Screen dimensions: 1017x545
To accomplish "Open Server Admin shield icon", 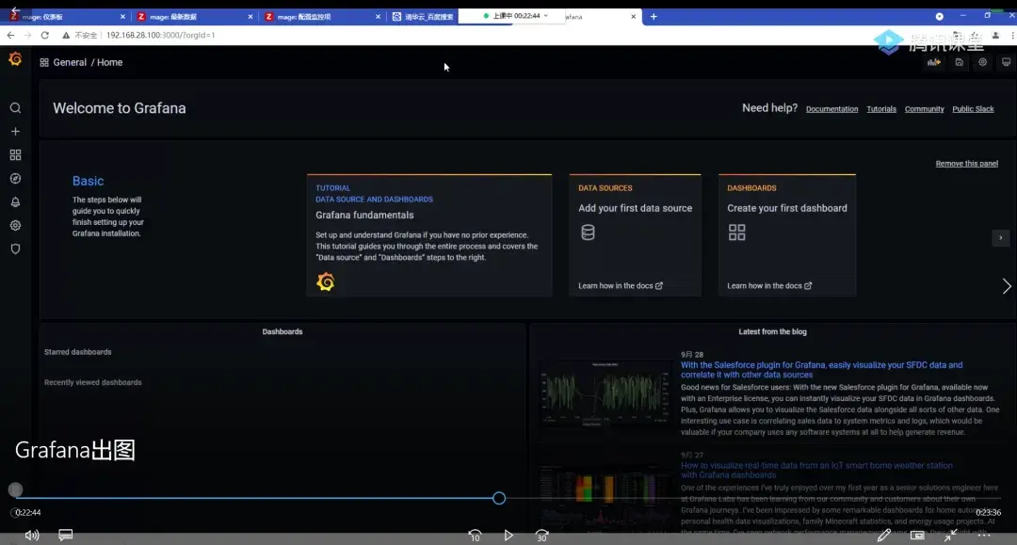I will click(x=15, y=248).
